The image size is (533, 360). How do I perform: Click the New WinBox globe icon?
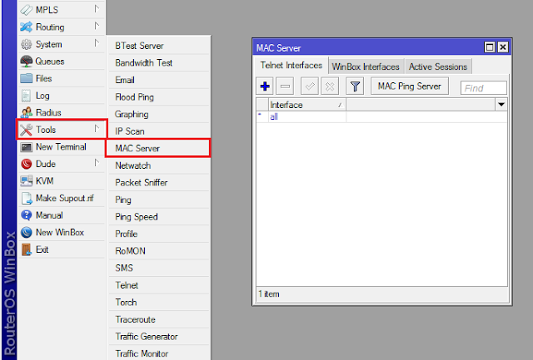click(26, 233)
